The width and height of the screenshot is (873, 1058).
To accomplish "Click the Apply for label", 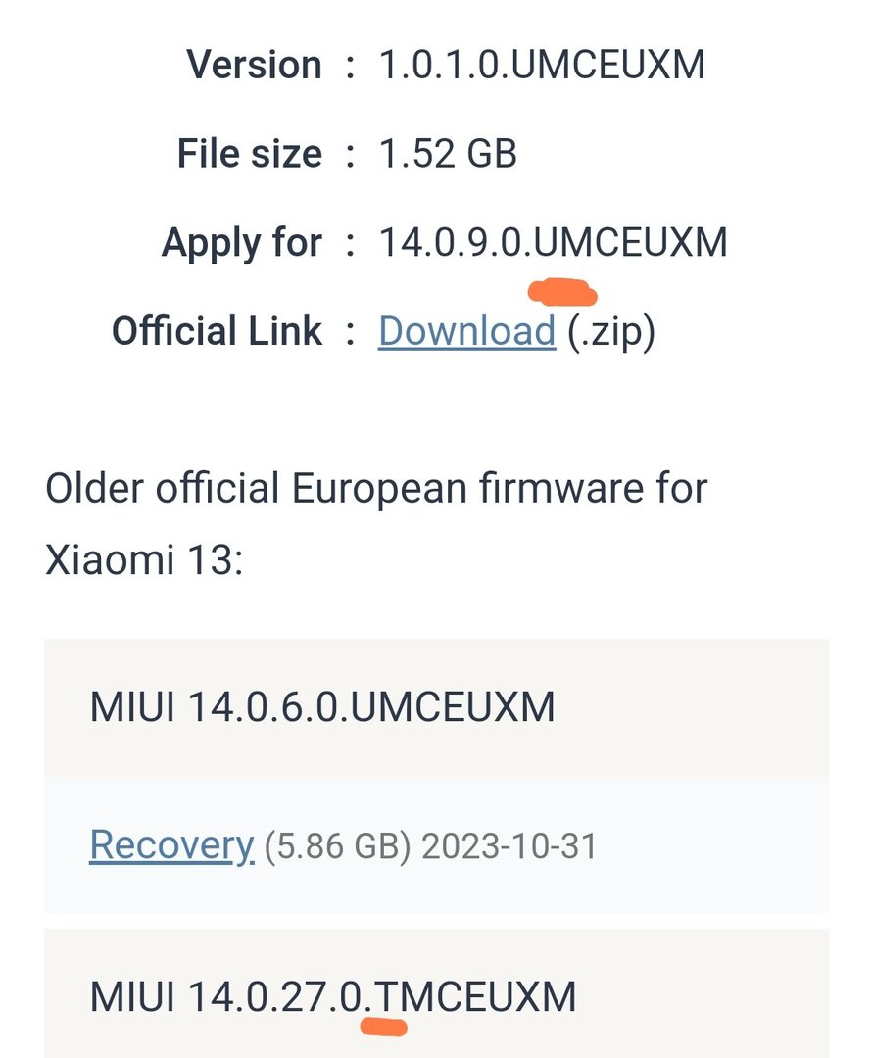I will pos(241,242).
